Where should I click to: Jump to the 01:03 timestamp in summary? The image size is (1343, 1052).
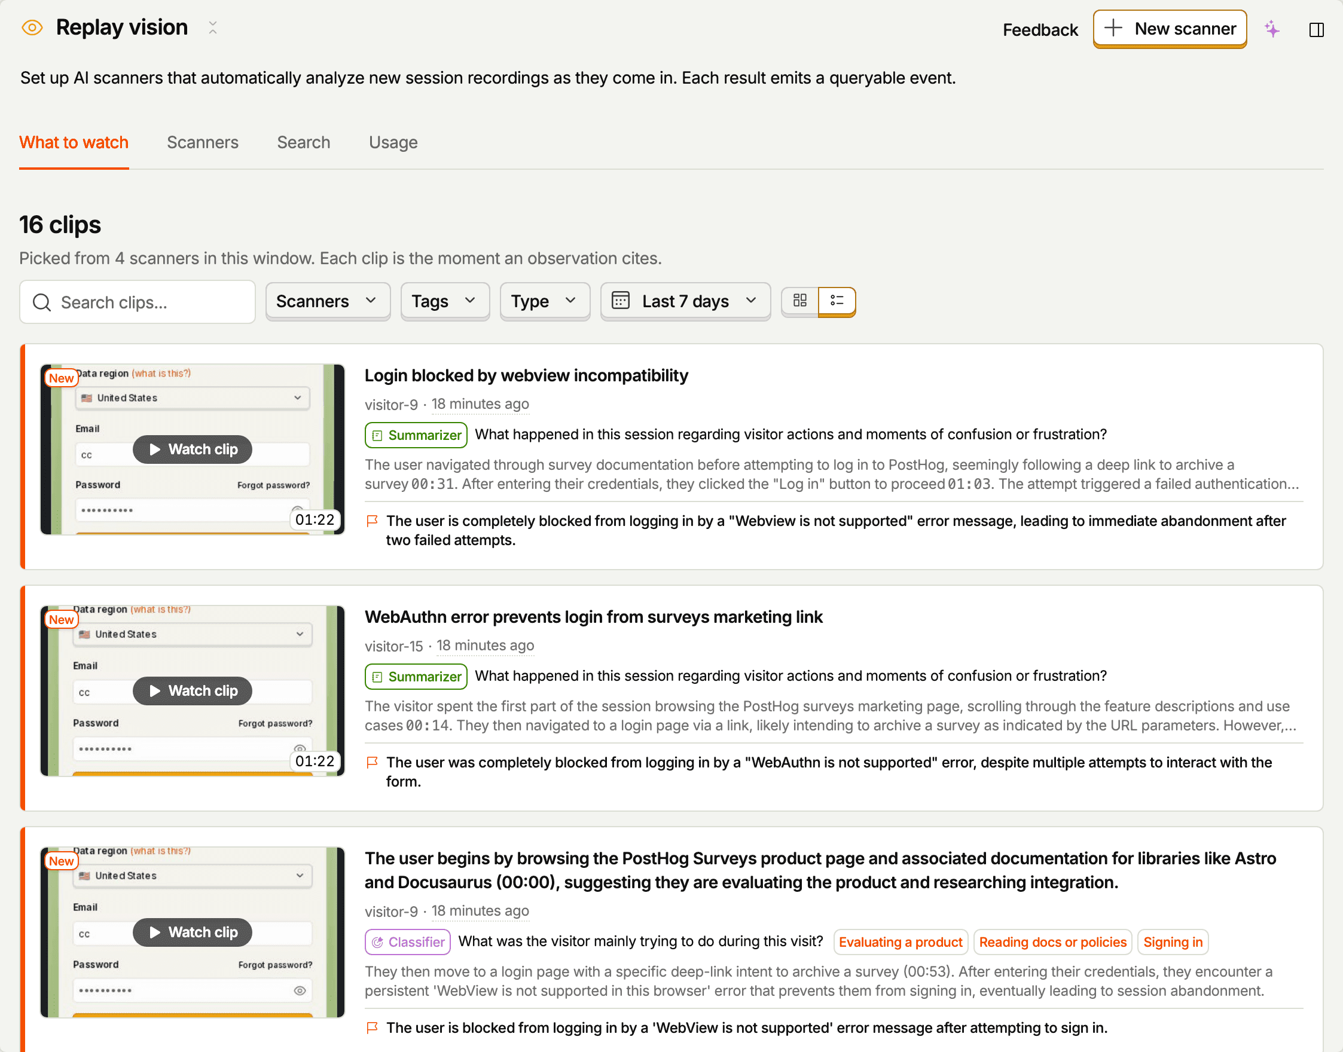point(969,484)
